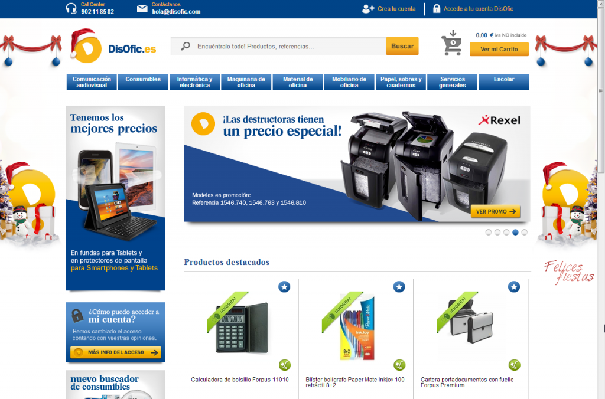Image resolution: width=605 pixels, height=399 pixels.
Task: Click MÁS INFO DEL ACCESO button
Action: pos(116,352)
